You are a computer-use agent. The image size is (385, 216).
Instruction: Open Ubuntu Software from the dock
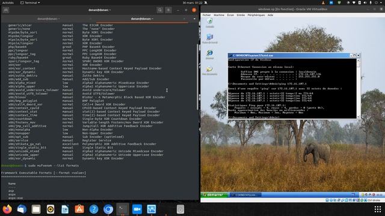[79, 209]
